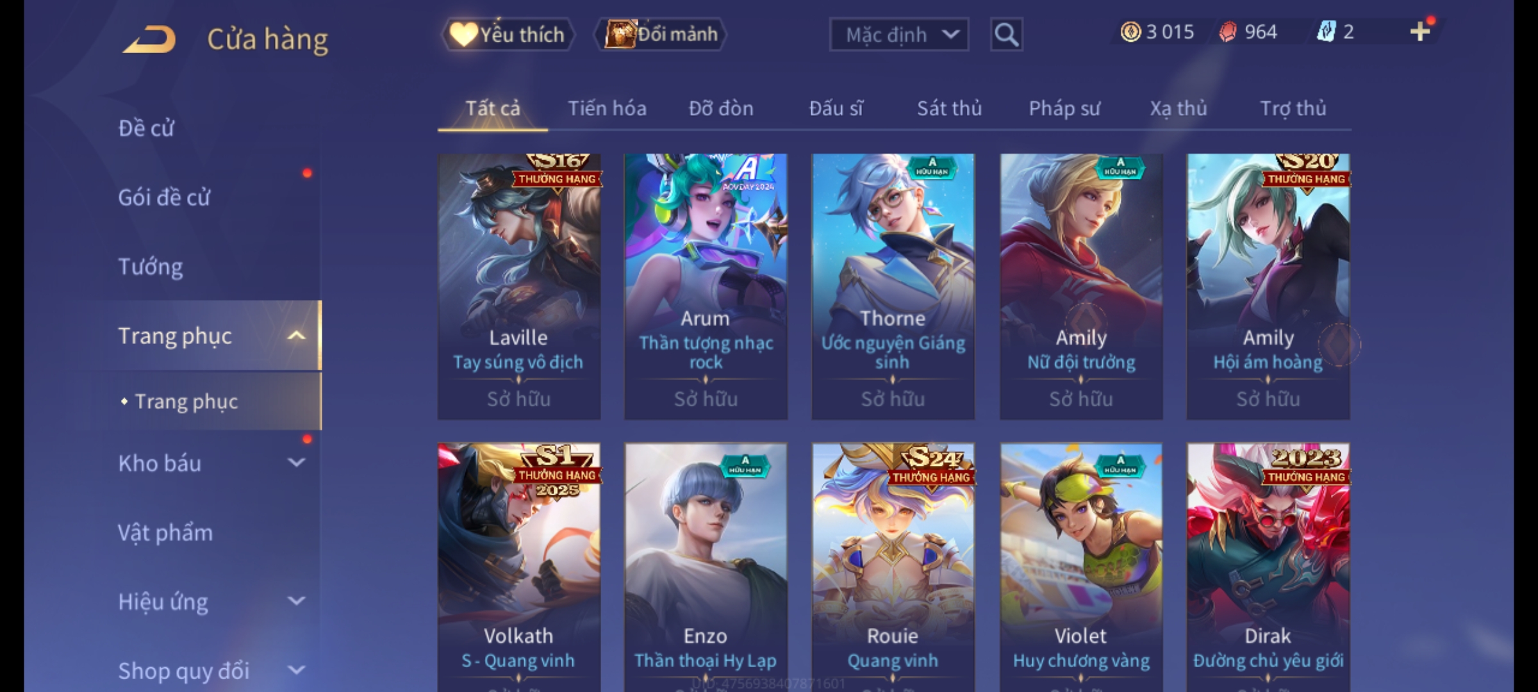Viewport: 1538px width, 692px height.
Task: Switch to the Pháp sư tab
Action: tap(1064, 108)
